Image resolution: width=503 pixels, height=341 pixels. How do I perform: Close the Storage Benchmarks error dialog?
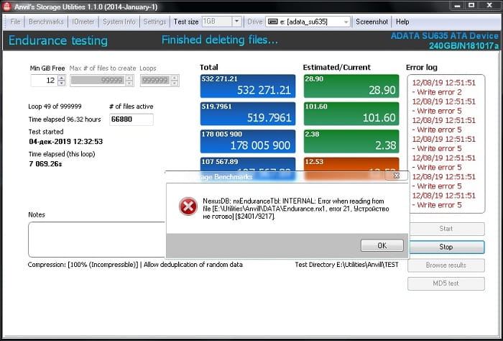pos(397,176)
